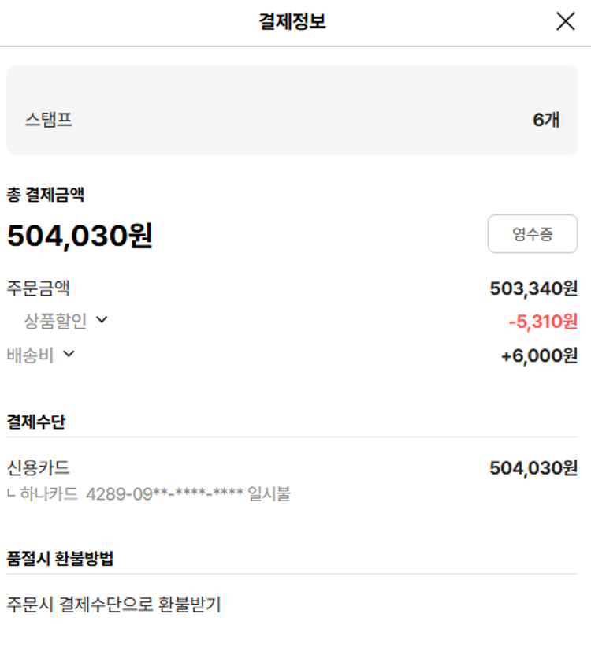This screenshot has height=655, width=591.
Task: Click the 상품할인 label text
Action: (x=55, y=321)
